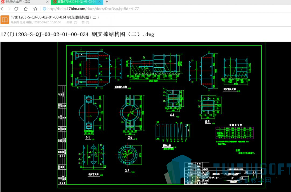The height and width of the screenshot is (192, 291).
Task: Select the 查看:17(I)1203-S-QJ tab
Action: [77, 2]
